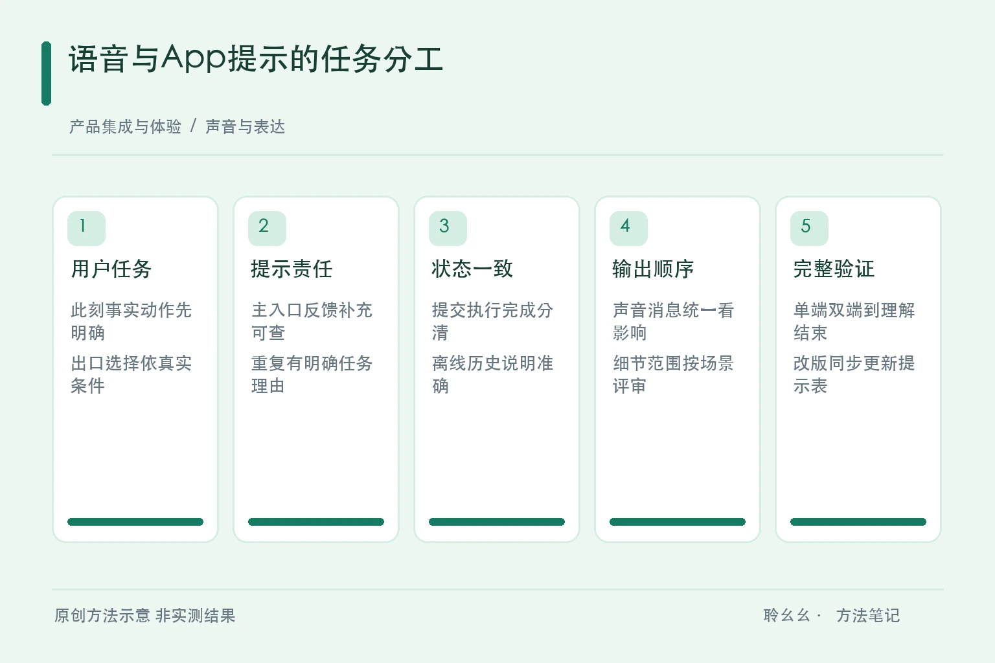This screenshot has width=995, height=663.
Task: Click the line 细节范围按场景评审
Action: [x=674, y=374]
